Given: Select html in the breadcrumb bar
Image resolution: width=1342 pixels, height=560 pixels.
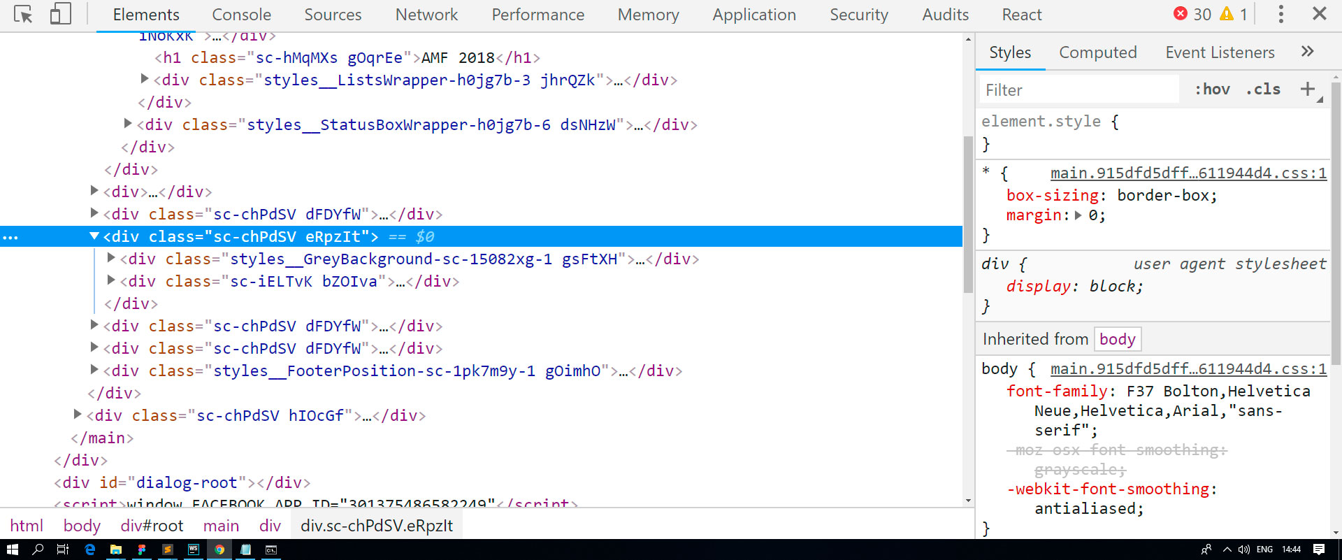Looking at the screenshot, I should click(27, 526).
